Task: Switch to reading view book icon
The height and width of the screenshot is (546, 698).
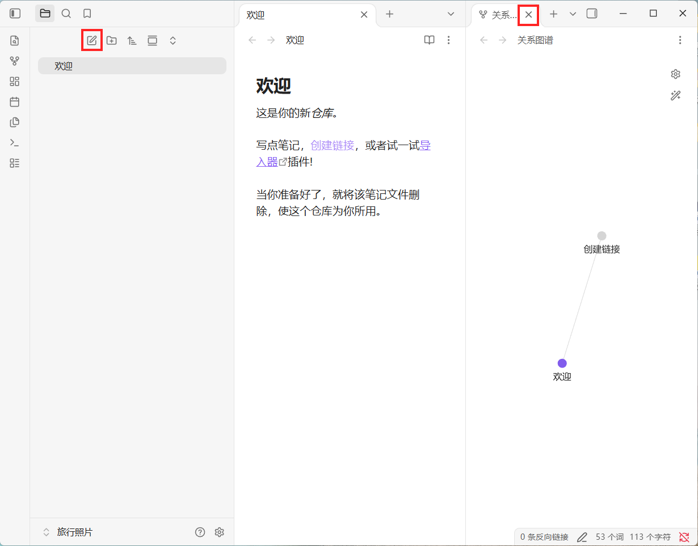Action: [430, 40]
